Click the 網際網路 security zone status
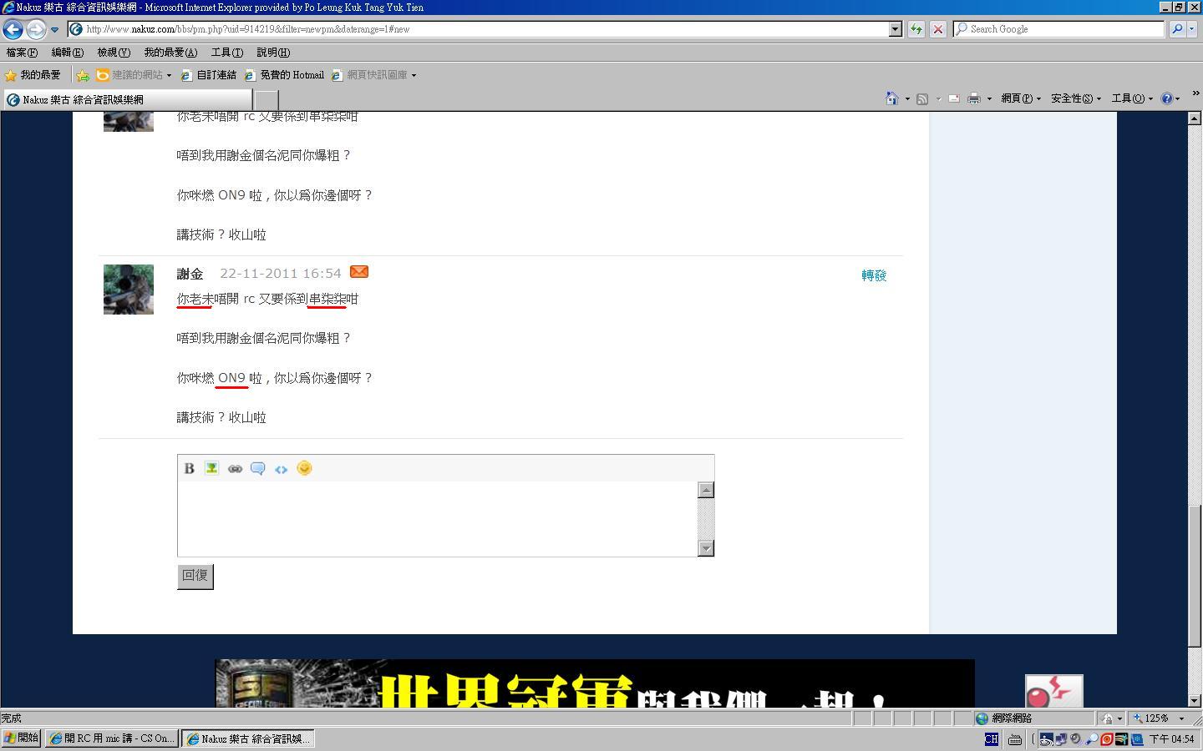 click(1035, 718)
